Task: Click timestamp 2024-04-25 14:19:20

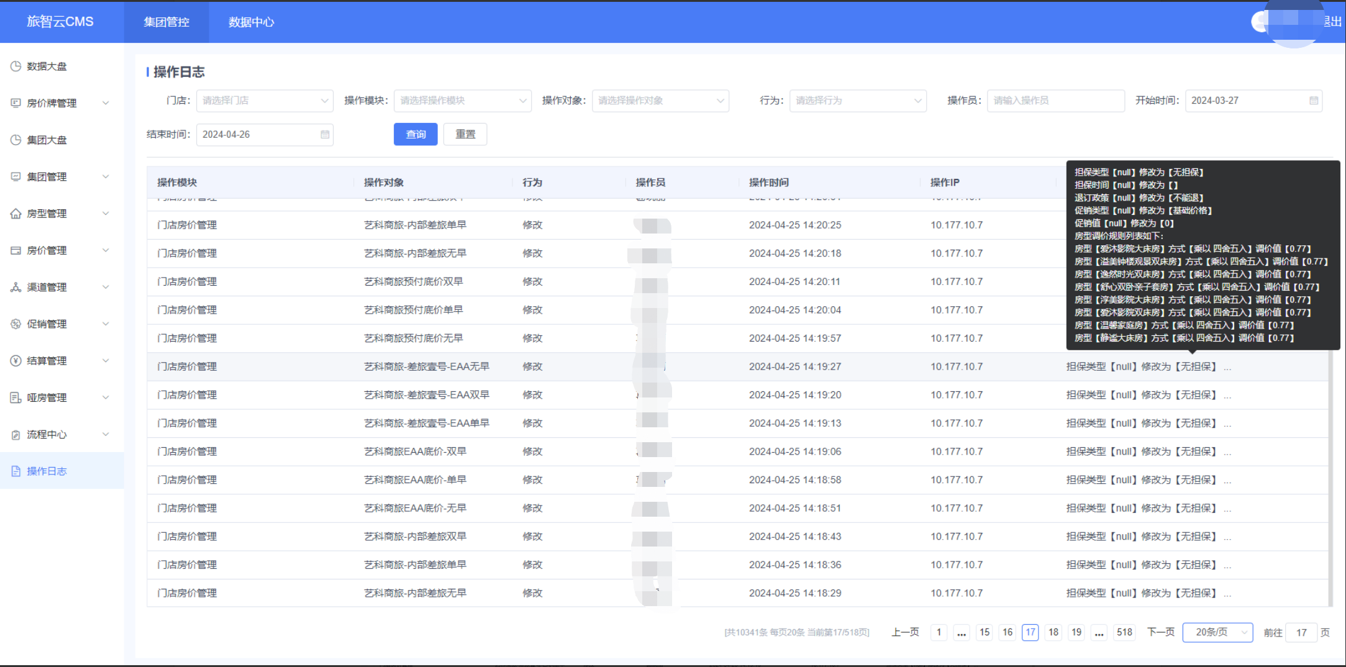Action: pos(795,395)
